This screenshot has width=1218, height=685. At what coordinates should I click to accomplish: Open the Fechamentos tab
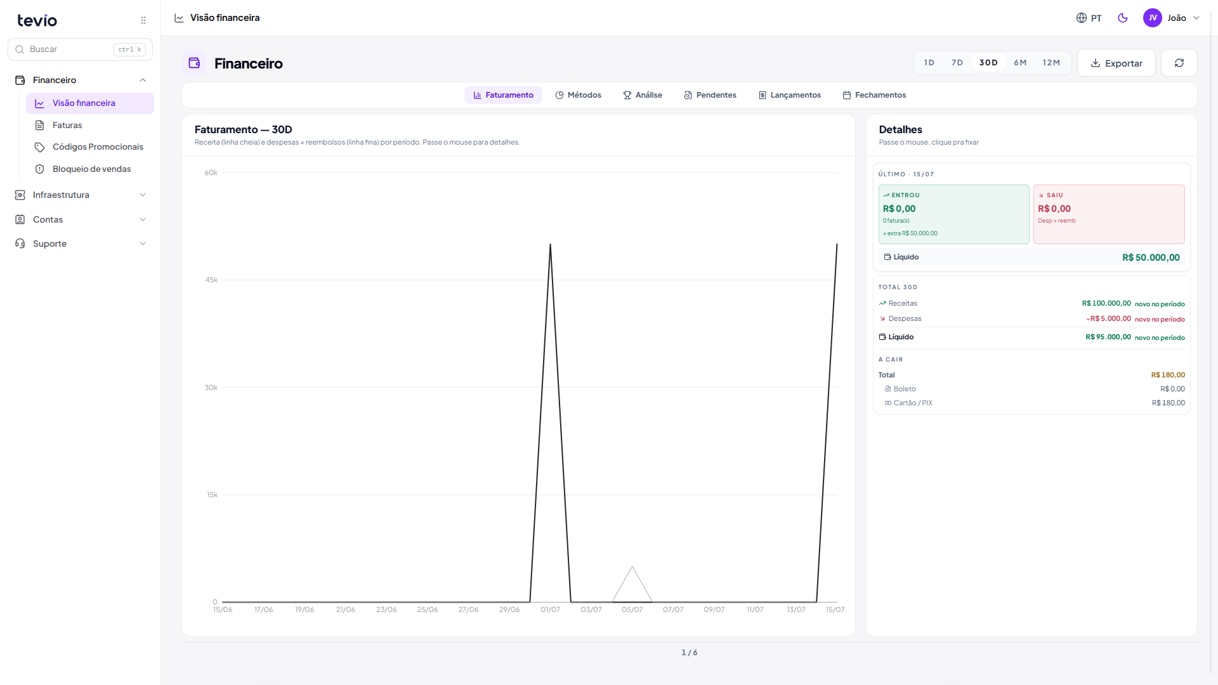pos(874,95)
